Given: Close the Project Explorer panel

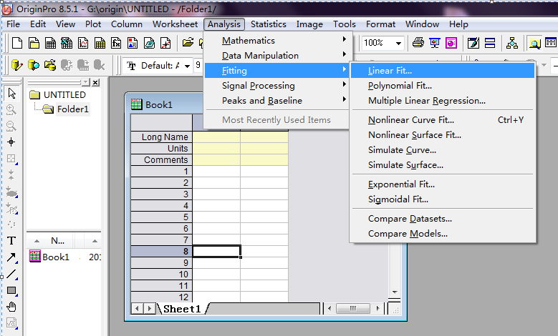Looking at the screenshot, I should [x=95, y=82].
